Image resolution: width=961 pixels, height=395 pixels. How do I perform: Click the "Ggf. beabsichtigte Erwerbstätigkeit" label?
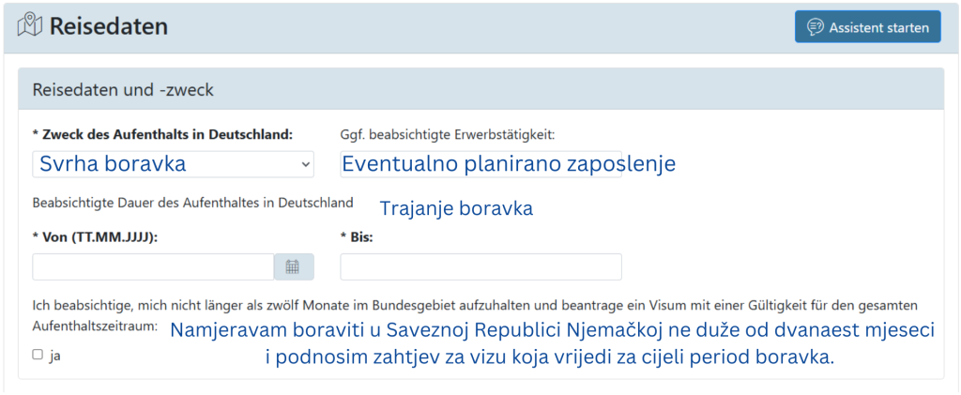pos(448,135)
